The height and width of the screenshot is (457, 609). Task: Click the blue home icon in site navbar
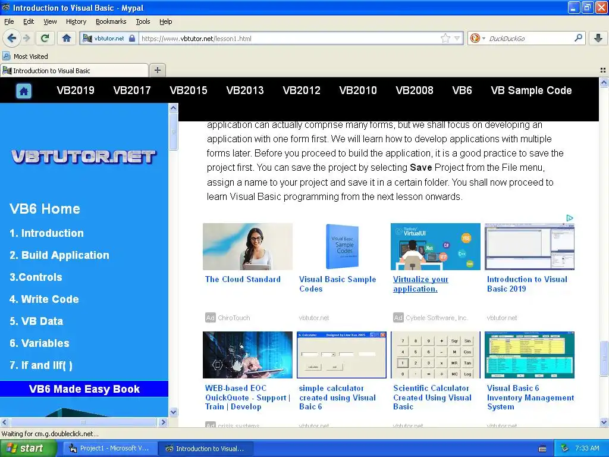point(24,91)
